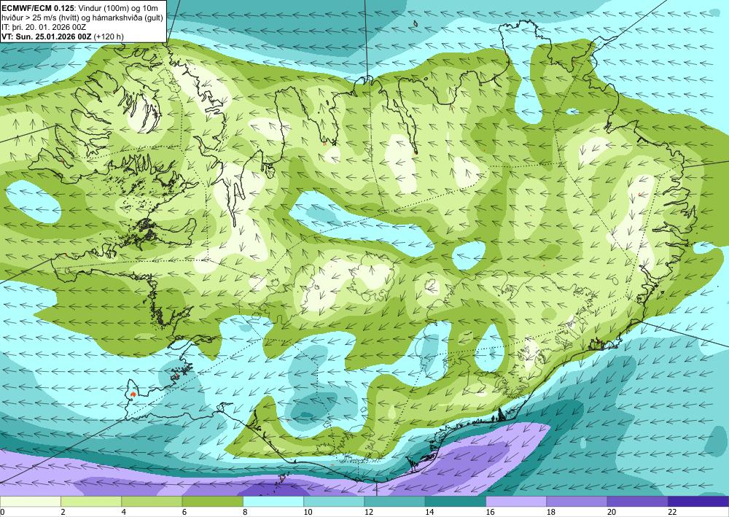
Task: Click the '2' scale label
Action: pyautogui.click(x=63, y=512)
